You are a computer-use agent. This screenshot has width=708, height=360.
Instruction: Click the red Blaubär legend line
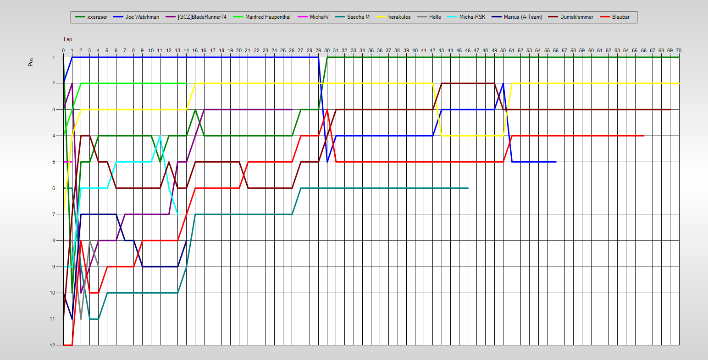604,17
